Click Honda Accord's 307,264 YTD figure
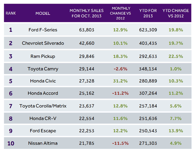Image resolution: width=194 pixels, height=152 pixels. (x=148, y=93)
